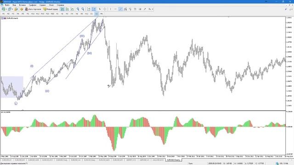This screenshot has height=165, width=294.
Task: Set timeframe to M1
Action: click(3, 14)
